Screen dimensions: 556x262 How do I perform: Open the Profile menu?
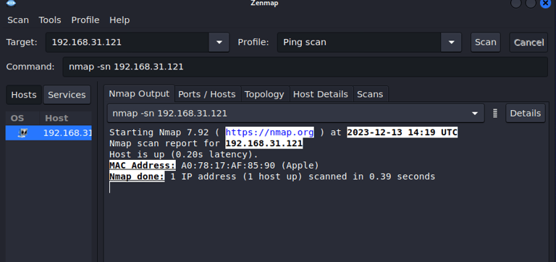(85, 20)
